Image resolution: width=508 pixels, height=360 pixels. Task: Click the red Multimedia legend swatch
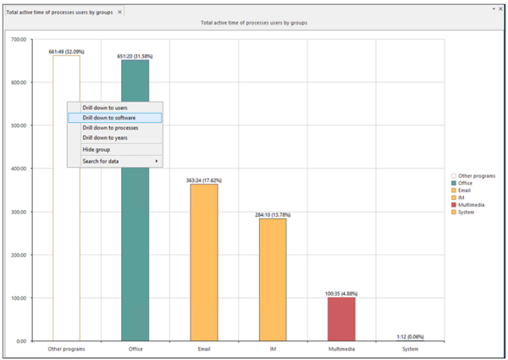454,205
